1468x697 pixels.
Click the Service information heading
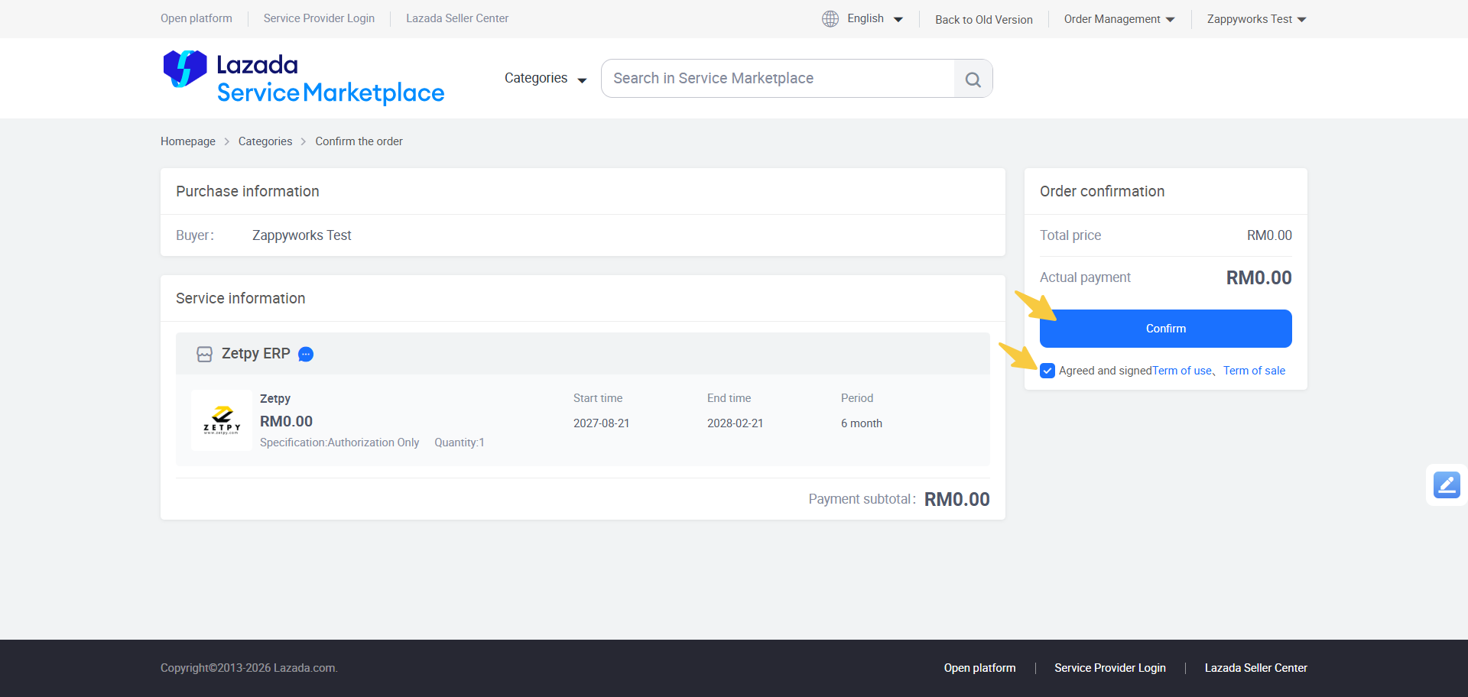[241, 298]
